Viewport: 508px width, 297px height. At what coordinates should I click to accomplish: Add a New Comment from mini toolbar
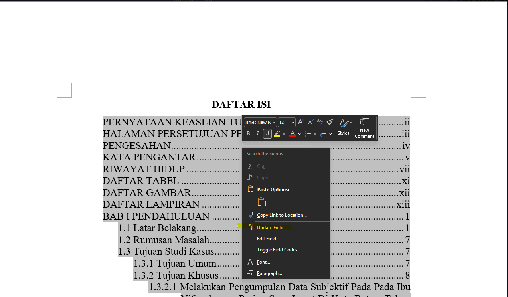pyautogui.click(x=364, y=127)
